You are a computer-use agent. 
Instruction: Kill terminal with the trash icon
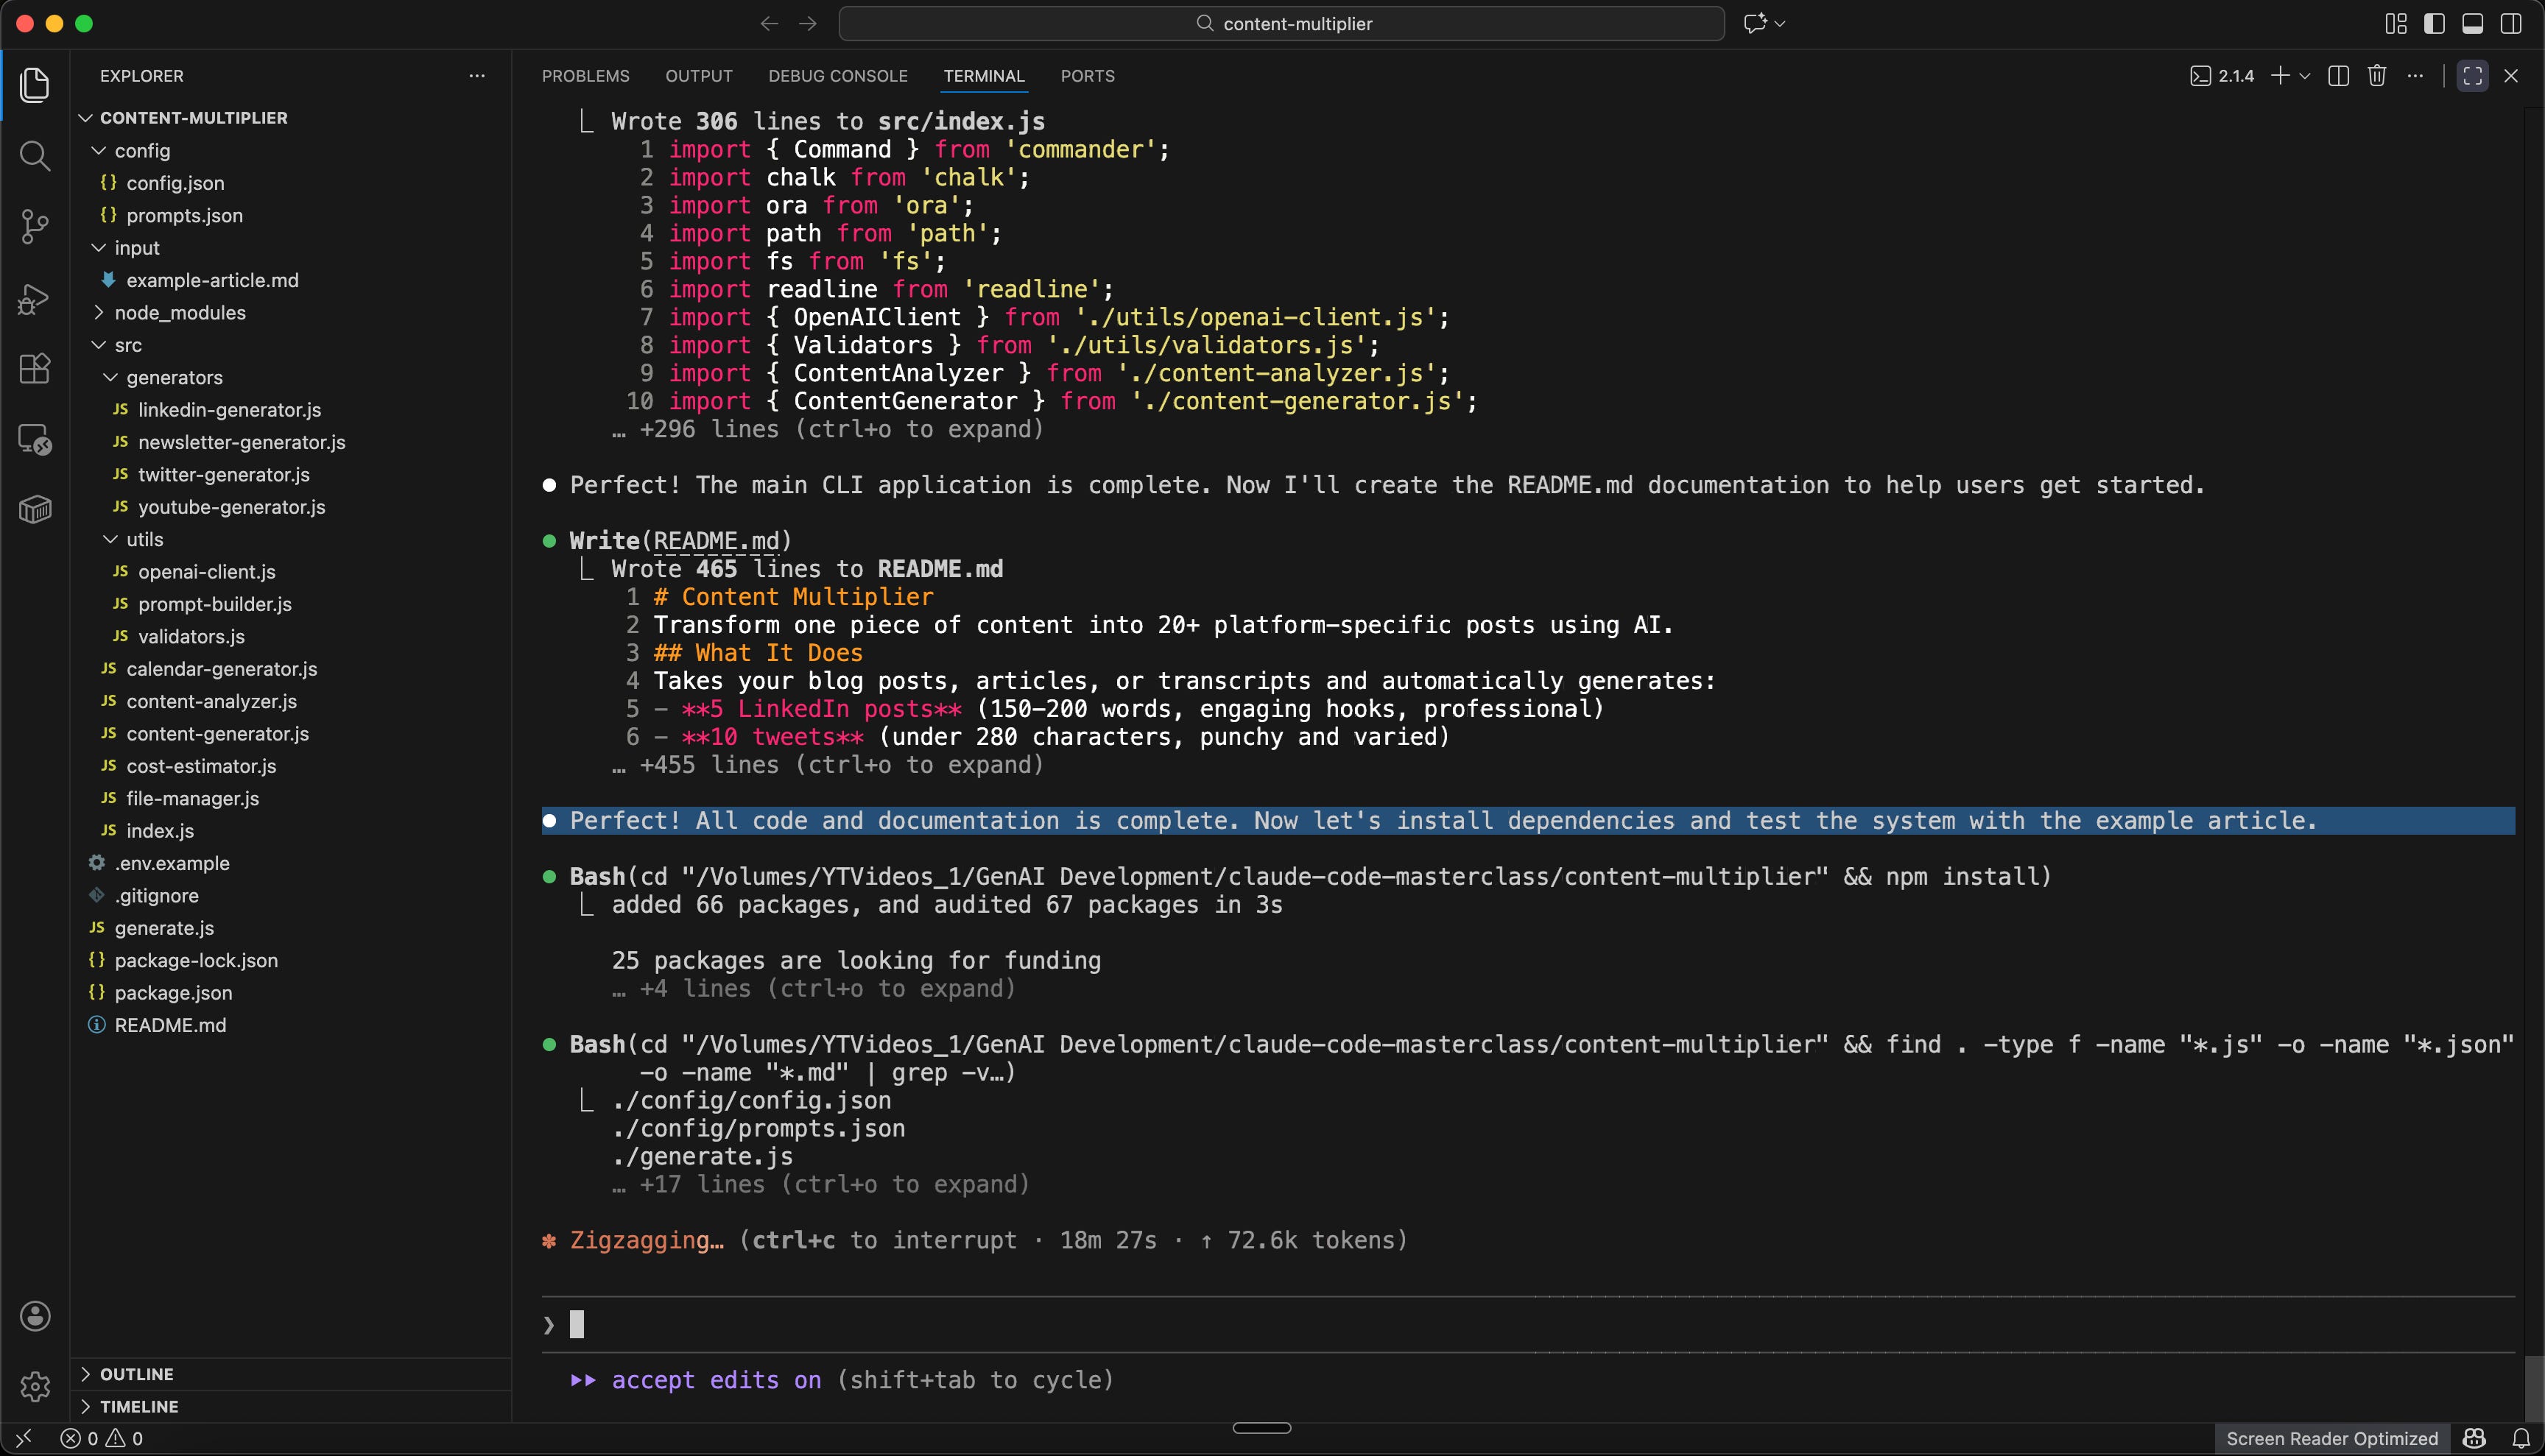(2377, 76)
